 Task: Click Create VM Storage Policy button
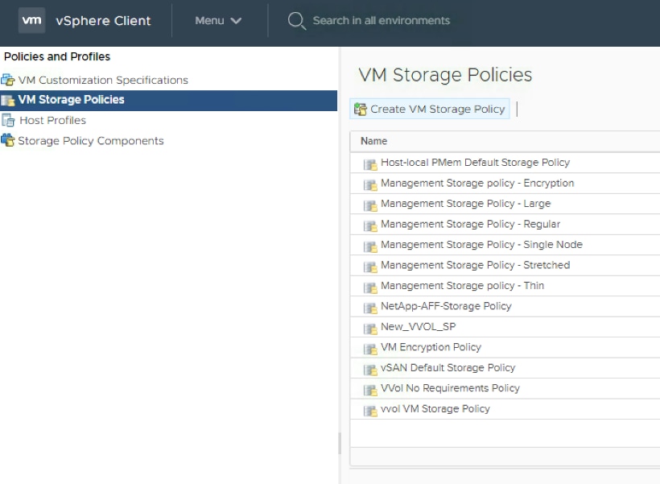coord(429,109)
